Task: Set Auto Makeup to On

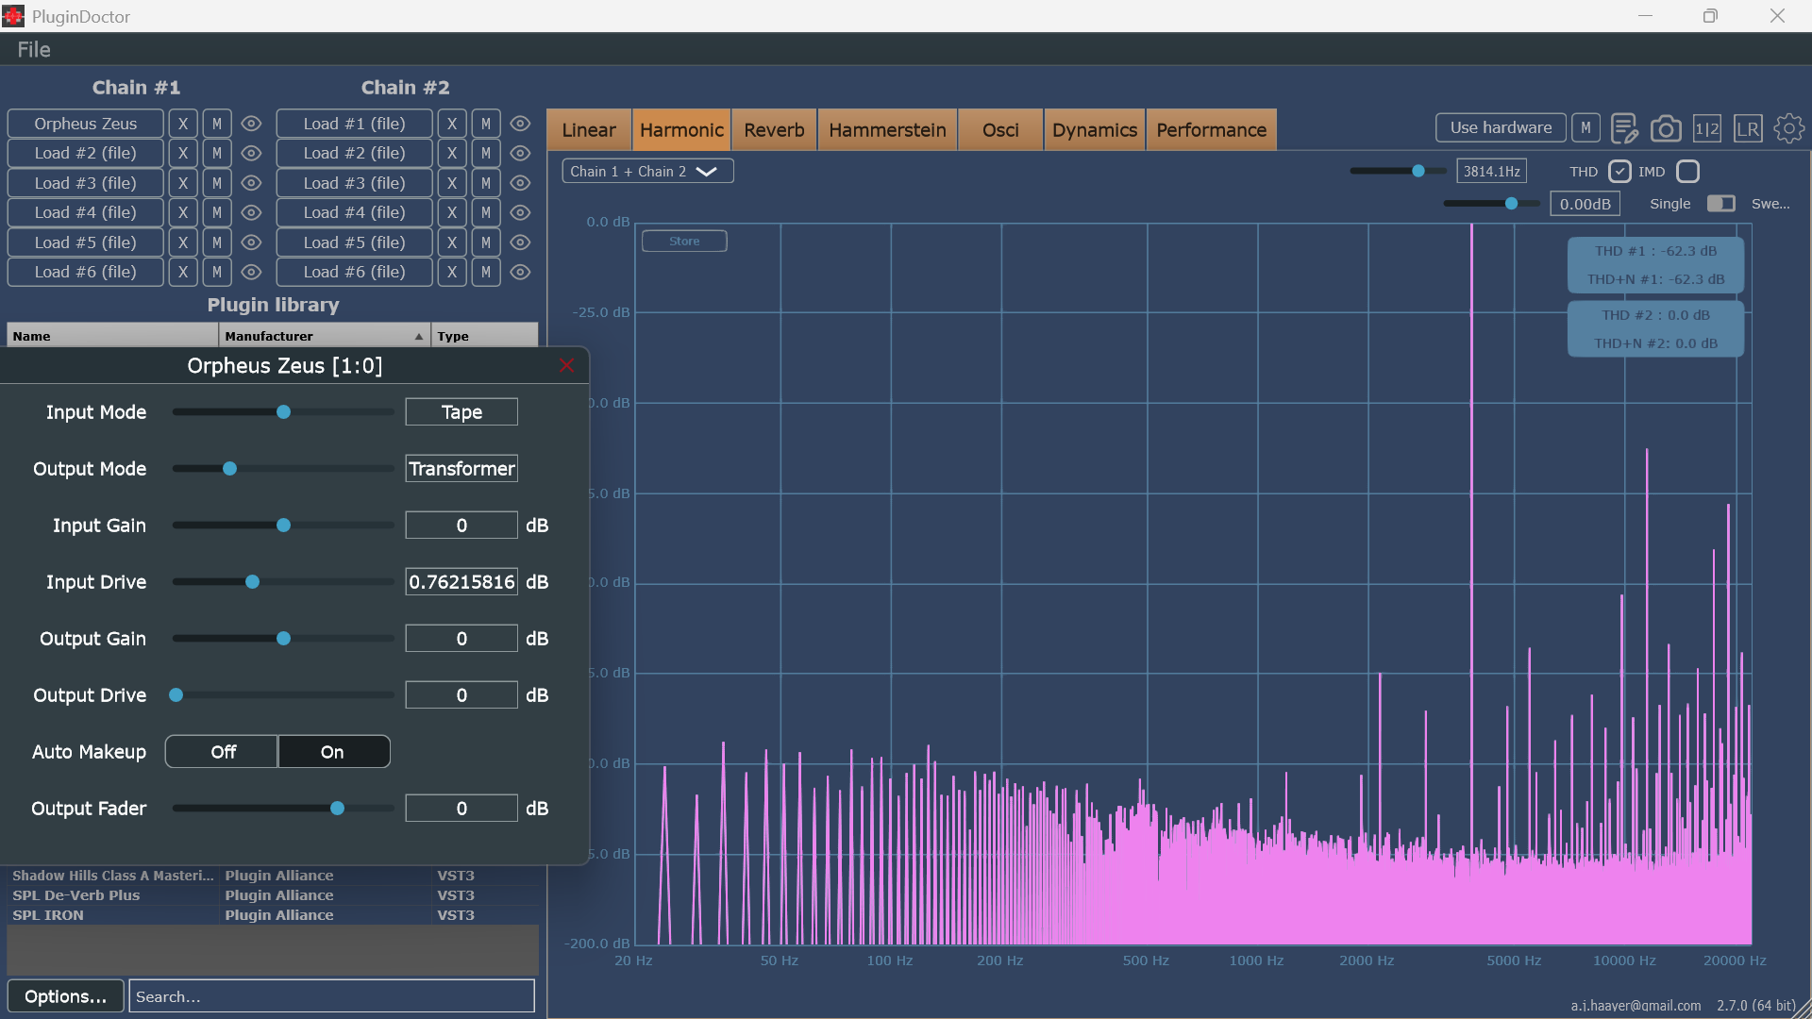Action: pyautogui.click(x=332, y=752)
